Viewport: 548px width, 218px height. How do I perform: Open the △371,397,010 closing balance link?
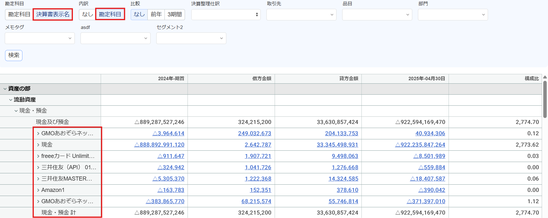426,201
